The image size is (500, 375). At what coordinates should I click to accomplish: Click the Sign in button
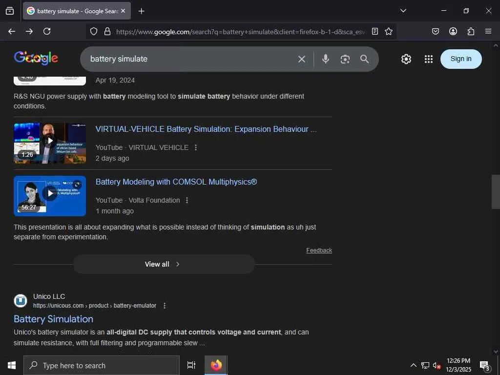coord(461,59)
